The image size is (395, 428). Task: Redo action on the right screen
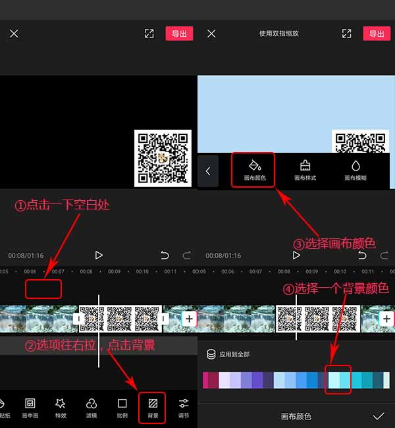tap(384, 255)
